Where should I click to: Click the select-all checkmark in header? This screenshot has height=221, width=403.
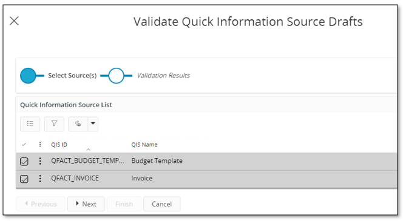[24, 145]
